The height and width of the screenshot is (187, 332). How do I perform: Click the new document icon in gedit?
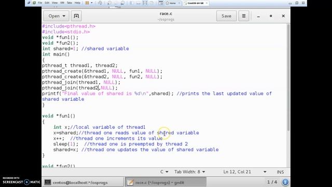point(76,16)
